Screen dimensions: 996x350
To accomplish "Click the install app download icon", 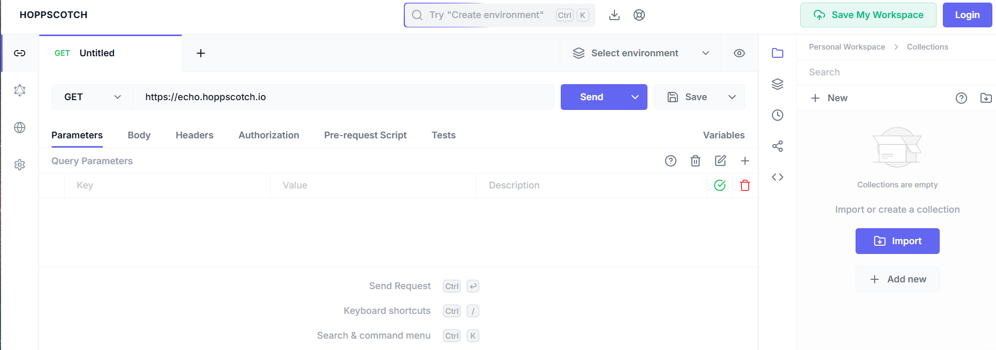I will pyautogui.click(x=614, y=15).
